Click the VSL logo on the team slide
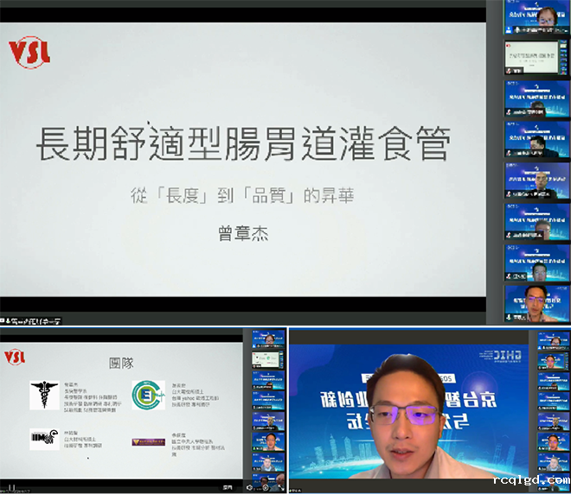The image size is (571, 494). tap(15, 357)
